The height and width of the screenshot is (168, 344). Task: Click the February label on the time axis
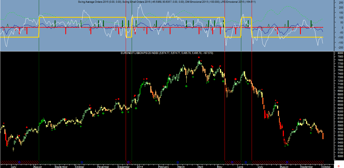(x=164, y=166)
